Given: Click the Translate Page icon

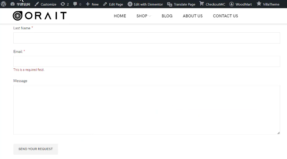Looking at the screenshot, I should point(170,4).
